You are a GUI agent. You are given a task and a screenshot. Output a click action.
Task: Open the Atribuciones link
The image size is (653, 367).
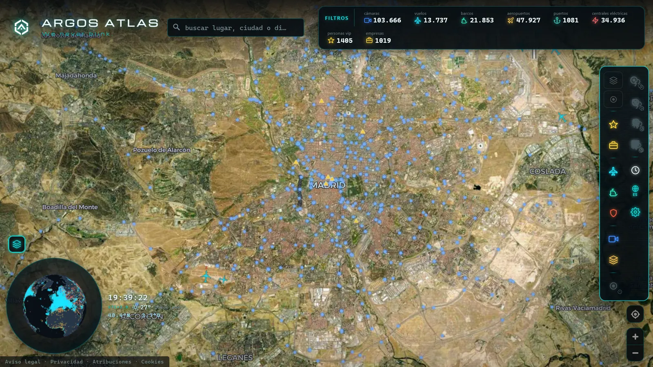[112, 362]
